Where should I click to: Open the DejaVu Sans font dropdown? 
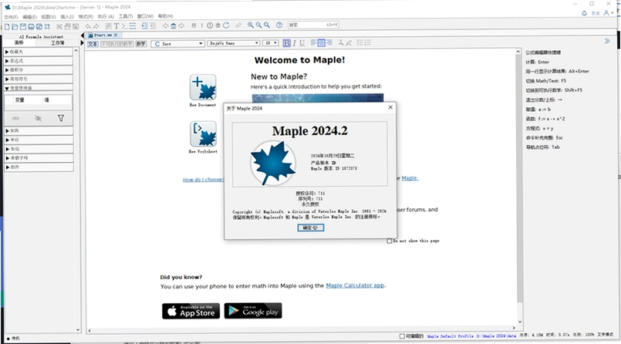[234, 43]
